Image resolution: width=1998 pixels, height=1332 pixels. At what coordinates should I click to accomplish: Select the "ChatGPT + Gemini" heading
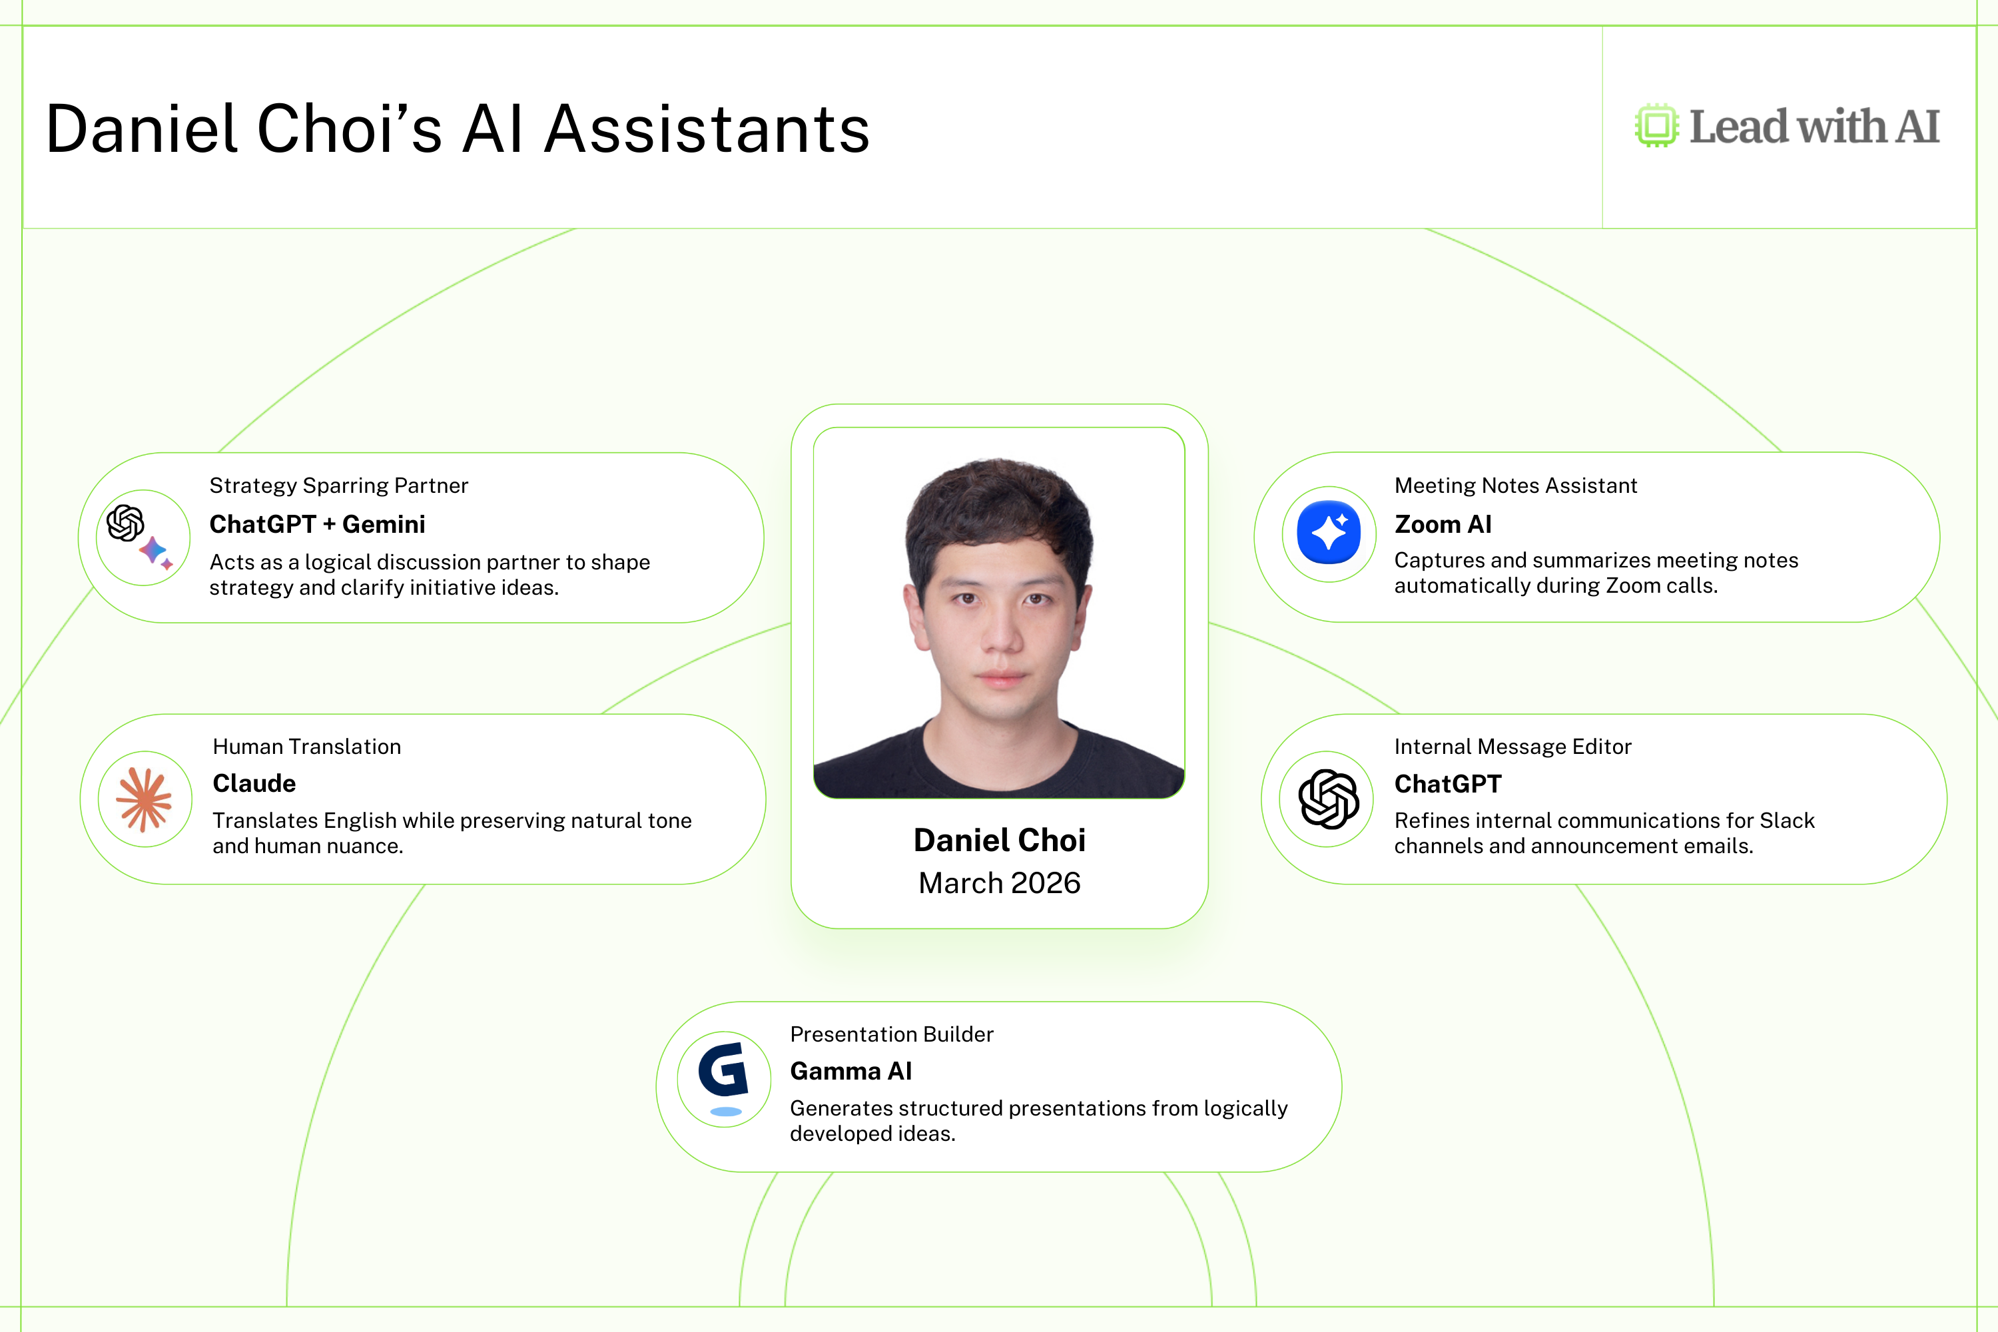(317, 524)
